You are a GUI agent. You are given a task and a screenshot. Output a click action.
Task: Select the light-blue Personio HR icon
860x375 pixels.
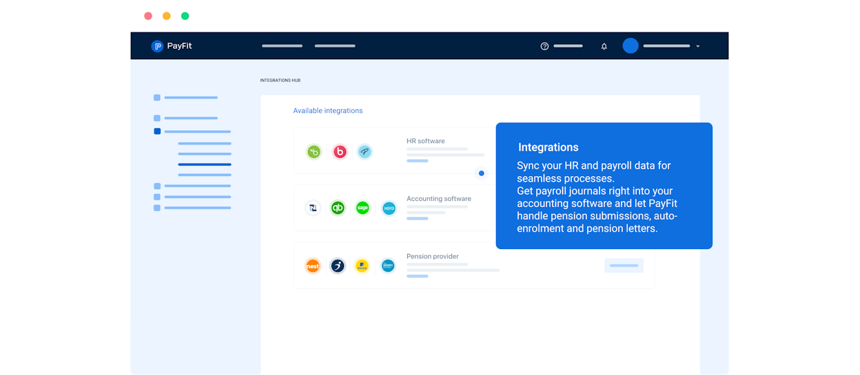pos(365,152)
